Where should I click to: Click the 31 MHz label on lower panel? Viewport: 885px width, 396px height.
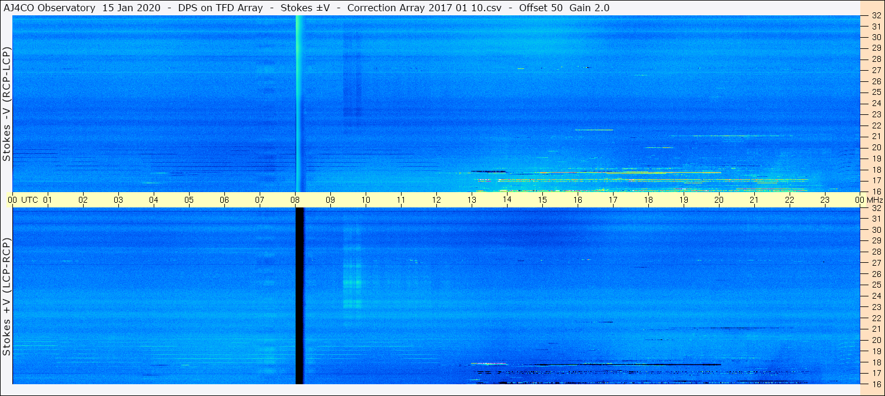point(876,219)
